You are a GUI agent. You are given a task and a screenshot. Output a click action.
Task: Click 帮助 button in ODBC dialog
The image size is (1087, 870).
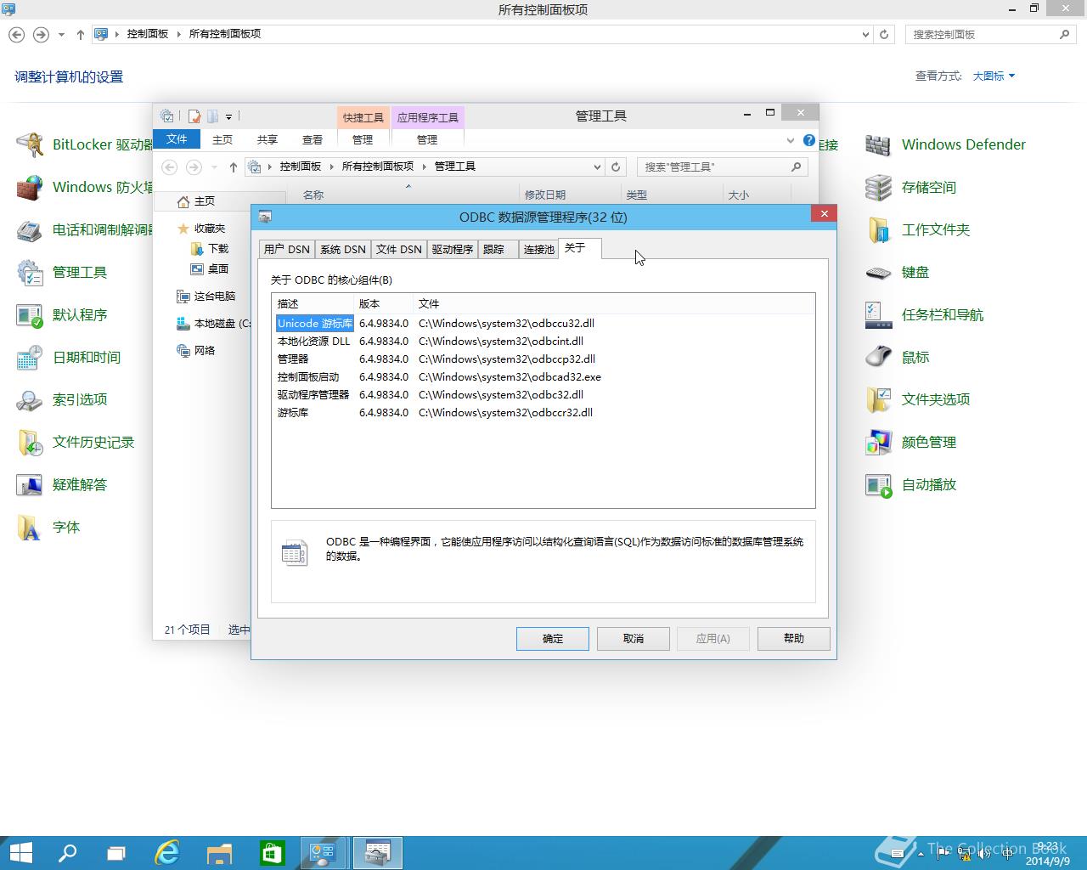point(794,639)
